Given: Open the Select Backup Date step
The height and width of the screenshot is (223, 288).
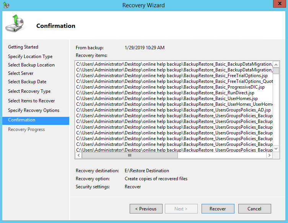Looking at the screenshot, I should point(27,82).
